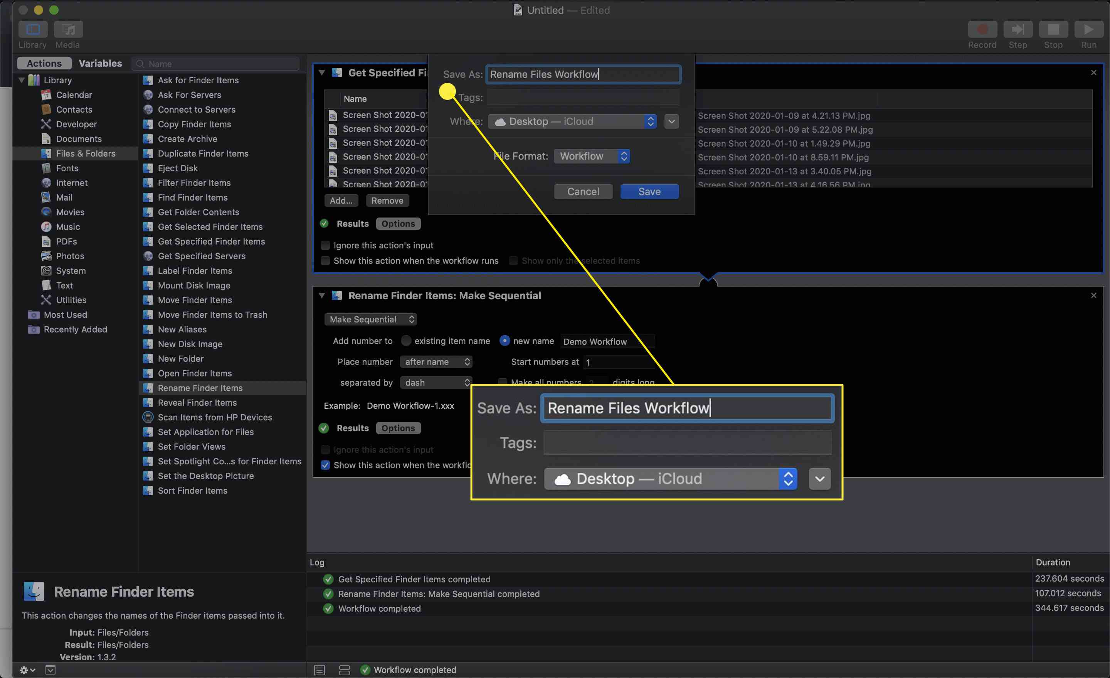This screenshot has width=1110, height=678.
Task: Collapse the Library tree disclosure triangle
Action: (x=21, y=80)
